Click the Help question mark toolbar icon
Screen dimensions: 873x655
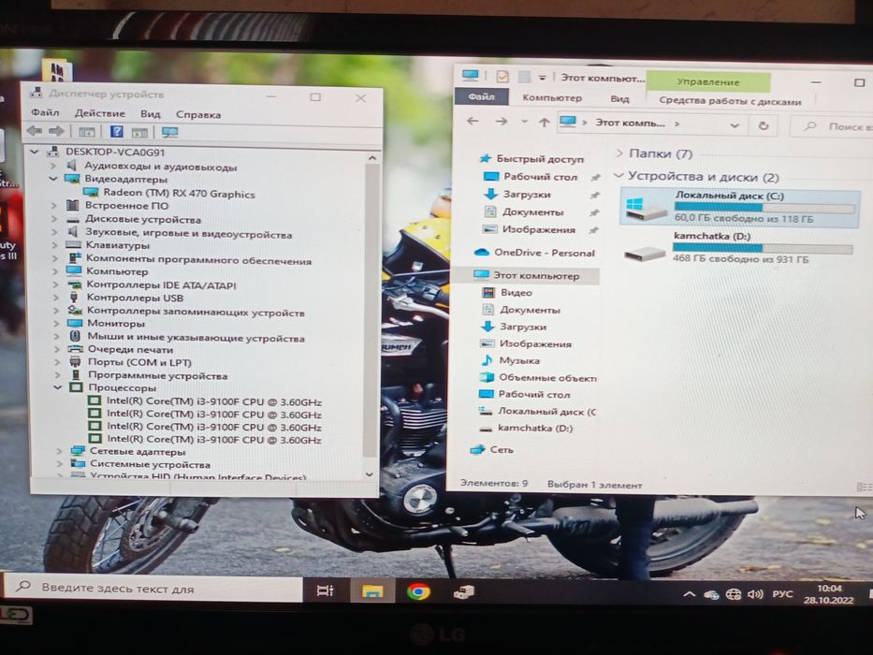coord(116,131)
